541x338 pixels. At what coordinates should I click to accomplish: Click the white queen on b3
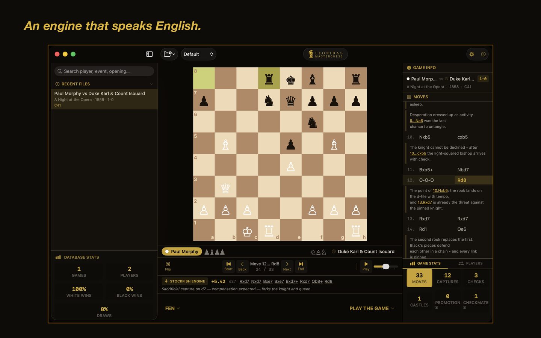point(225,187)
